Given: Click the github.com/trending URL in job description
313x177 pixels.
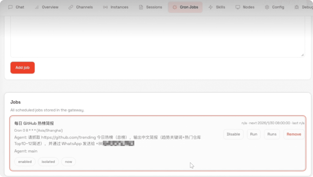Looking at the screenshot, I should coord(69,137).
